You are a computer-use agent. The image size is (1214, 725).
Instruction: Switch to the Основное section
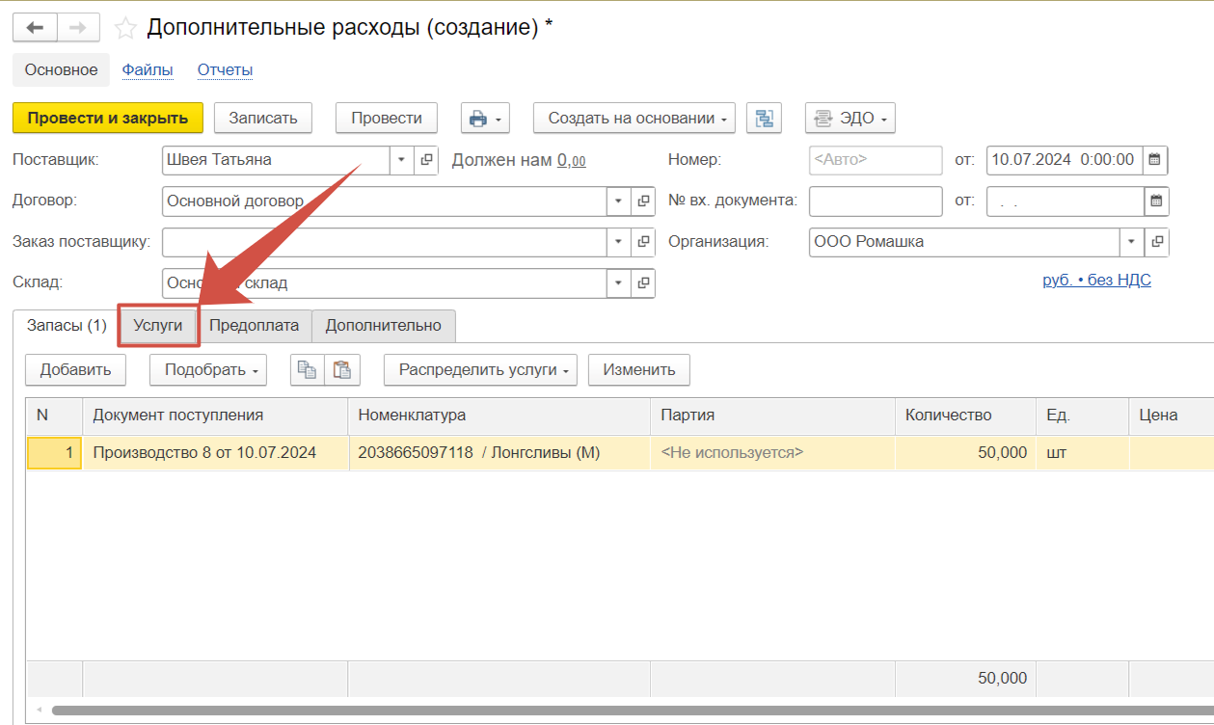click(x=61, y=69)
